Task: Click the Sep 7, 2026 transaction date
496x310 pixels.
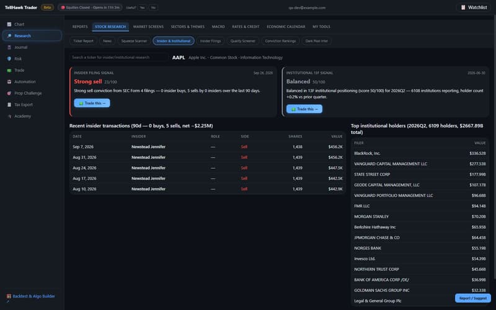Action: pyautogui.click(x=83, y=147)
